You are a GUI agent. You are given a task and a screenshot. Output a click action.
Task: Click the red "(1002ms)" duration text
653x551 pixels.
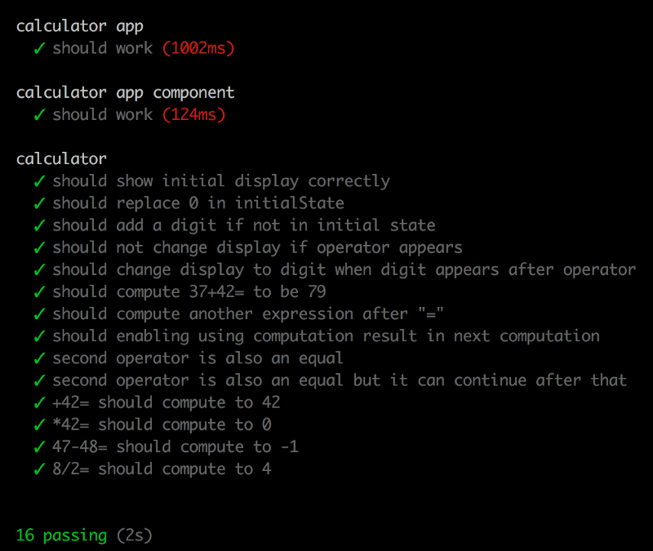point(198,48)
